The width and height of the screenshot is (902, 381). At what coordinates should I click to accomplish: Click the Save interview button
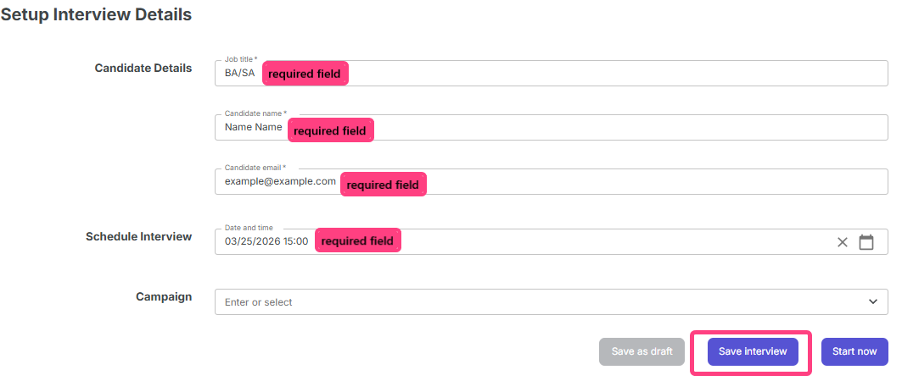(753, 351)
